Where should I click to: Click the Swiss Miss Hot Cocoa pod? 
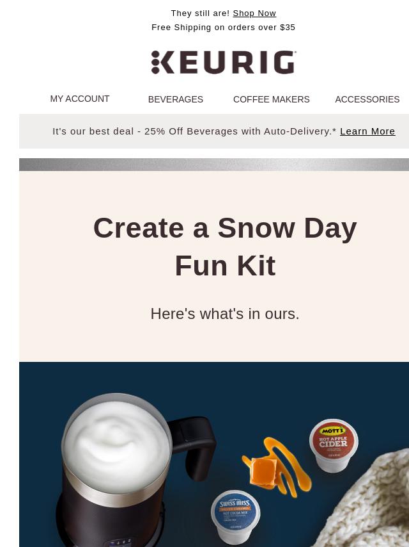click(x=235, y=516)
